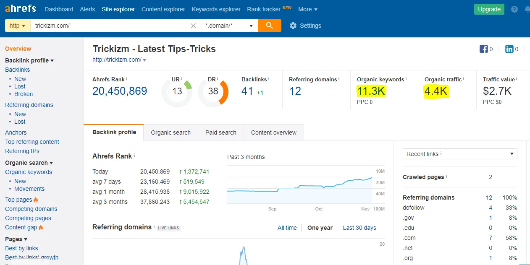Open Competing domains sidebar link
The height and width of the screenshot is (265, 530).
tap(31, 209)
